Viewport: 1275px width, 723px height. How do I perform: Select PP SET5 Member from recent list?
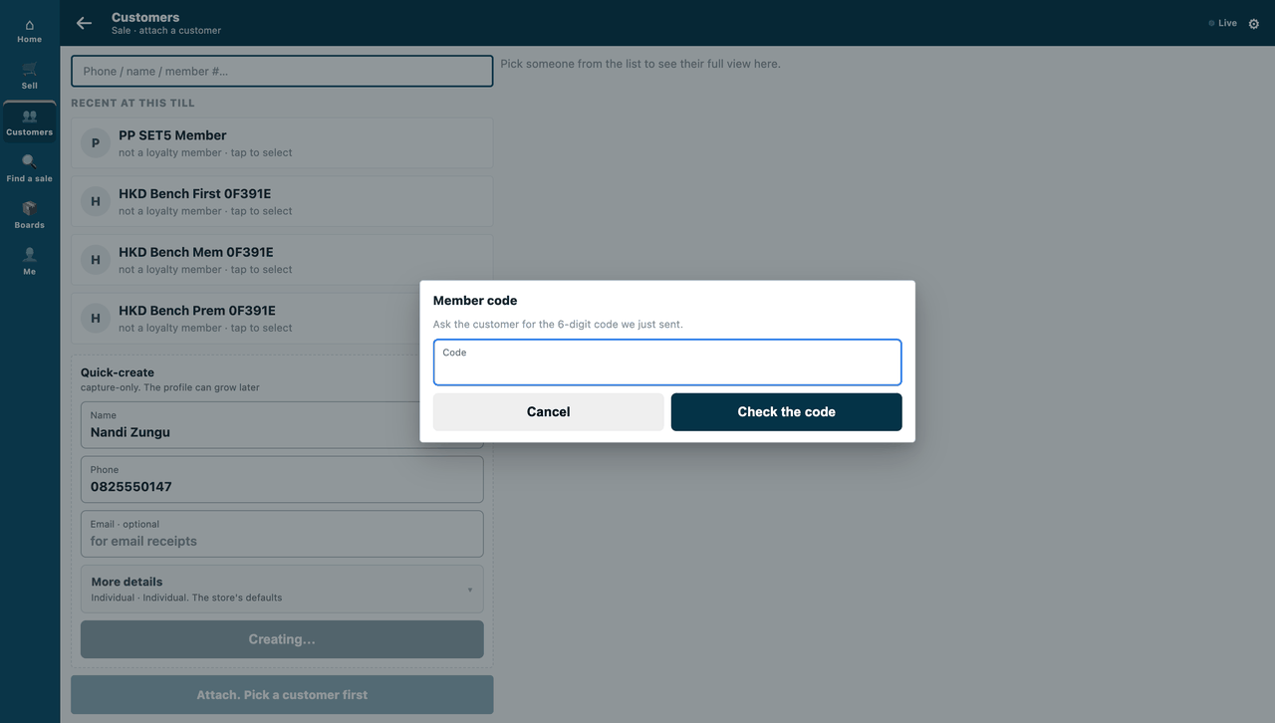click(x=282, y=143)
